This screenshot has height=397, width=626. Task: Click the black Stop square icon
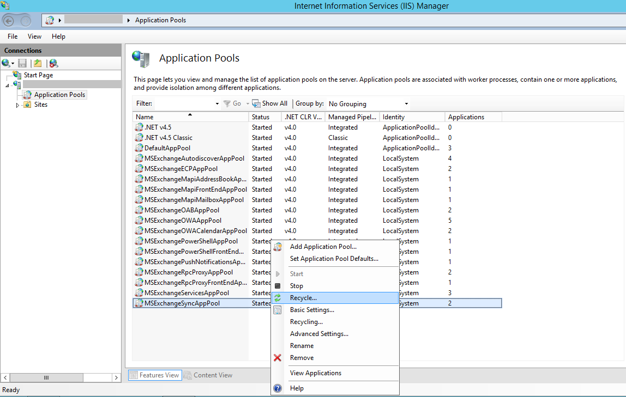click(278, 286)
